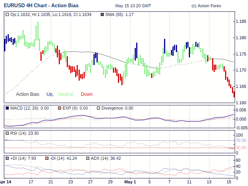Click the RSI 70.00 overbought level label

pos(241,140)
